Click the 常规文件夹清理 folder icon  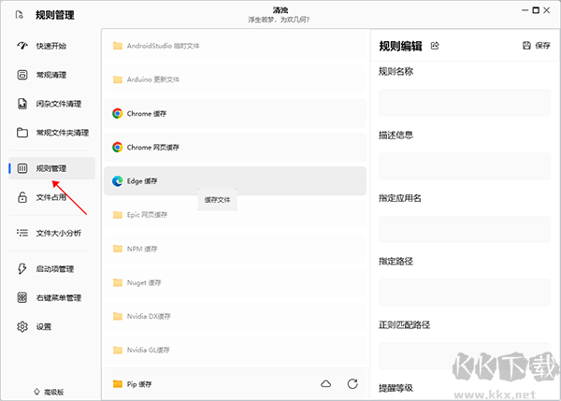tap(22, 133)
